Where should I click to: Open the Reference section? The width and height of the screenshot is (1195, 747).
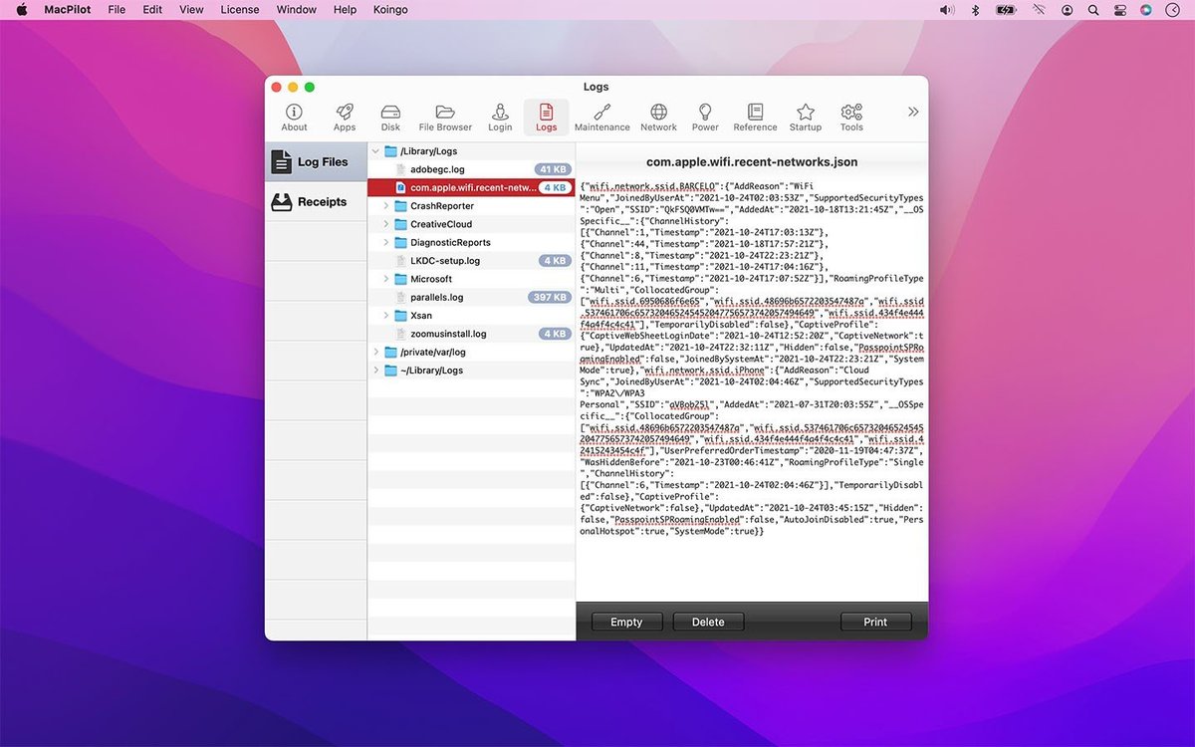pos(755,116)
